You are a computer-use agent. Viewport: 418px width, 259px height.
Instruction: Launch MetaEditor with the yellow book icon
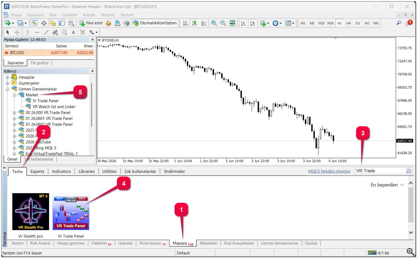point(108,23)
